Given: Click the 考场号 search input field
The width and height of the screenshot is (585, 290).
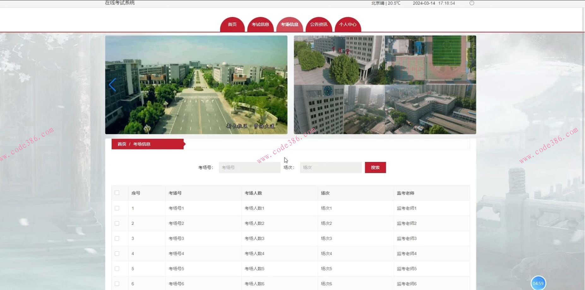Looking at the screenshot, I should [249, 167].
